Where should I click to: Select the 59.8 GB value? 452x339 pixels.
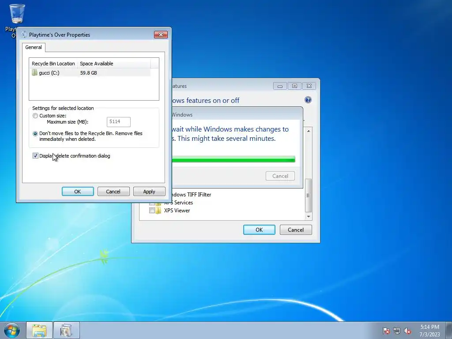pos(88,73)
